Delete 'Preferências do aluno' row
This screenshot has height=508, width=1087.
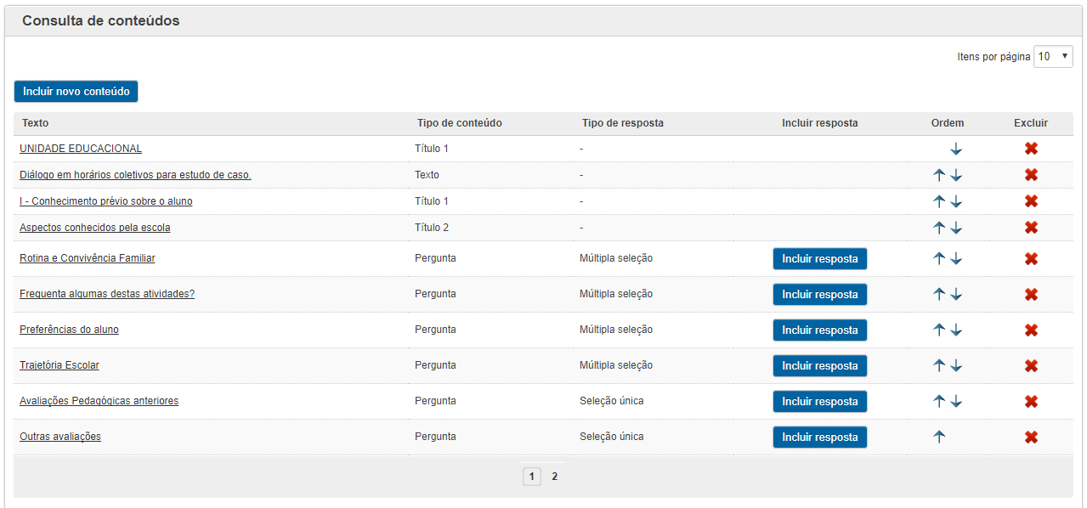coord(1031,330)
